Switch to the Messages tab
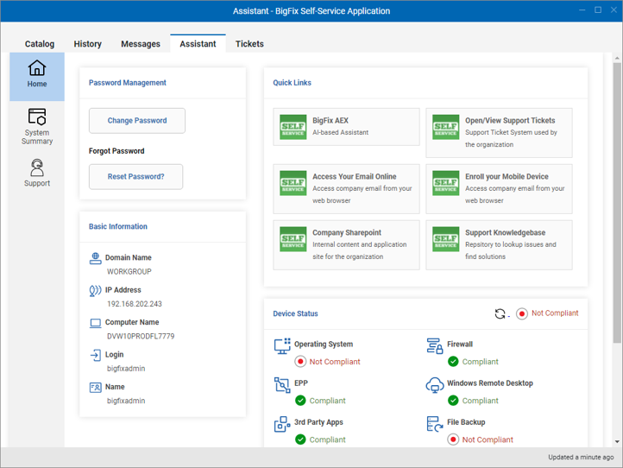 [x=141, y=44]
